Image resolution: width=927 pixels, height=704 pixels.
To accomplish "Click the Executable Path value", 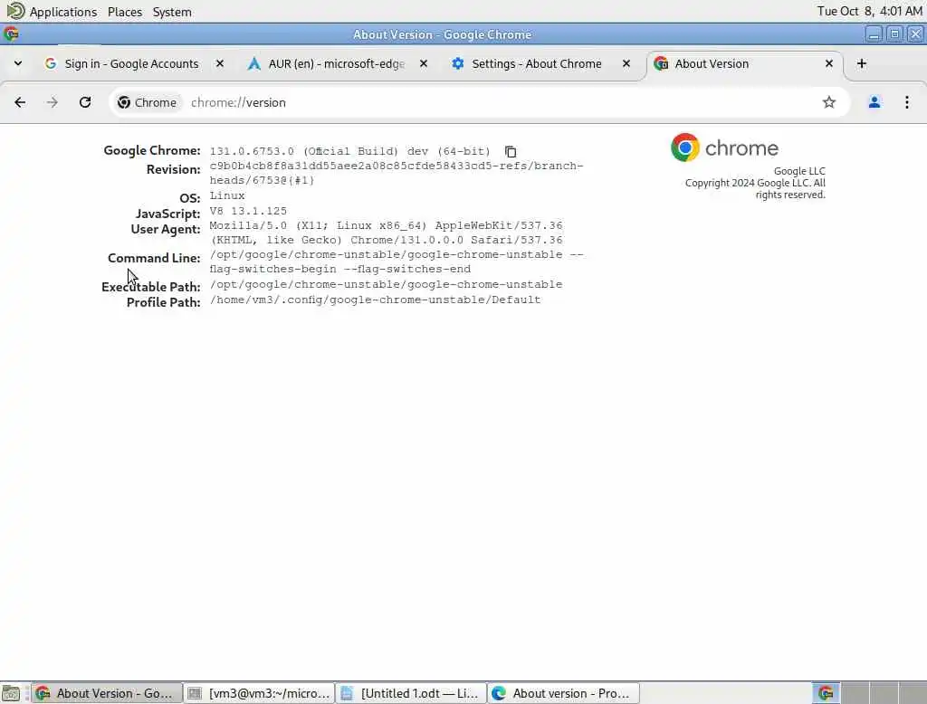I will pyautogui.click(x=386, y=284).
